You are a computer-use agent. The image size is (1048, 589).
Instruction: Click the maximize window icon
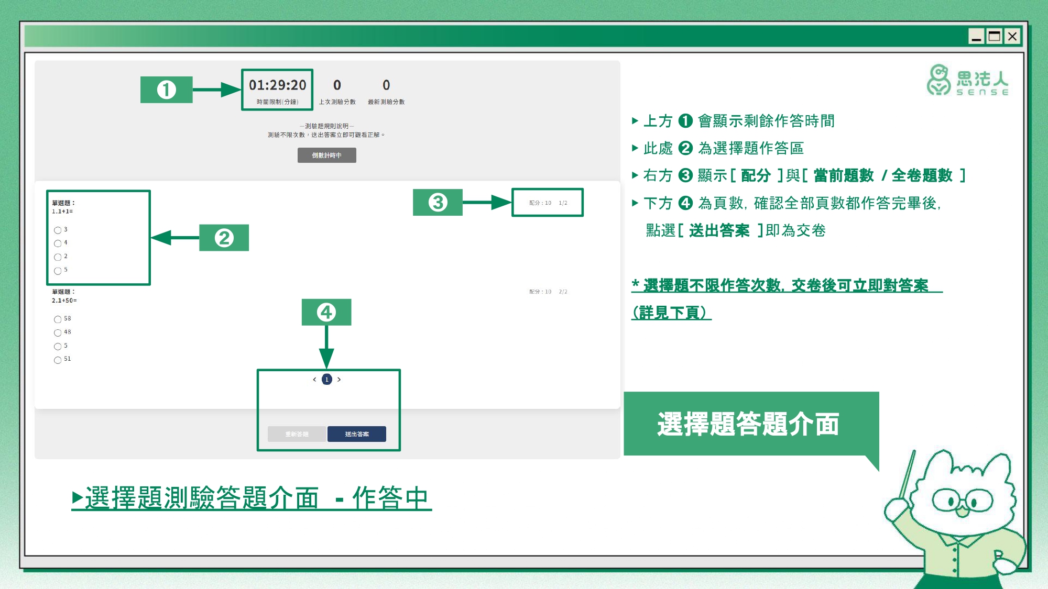994,36
